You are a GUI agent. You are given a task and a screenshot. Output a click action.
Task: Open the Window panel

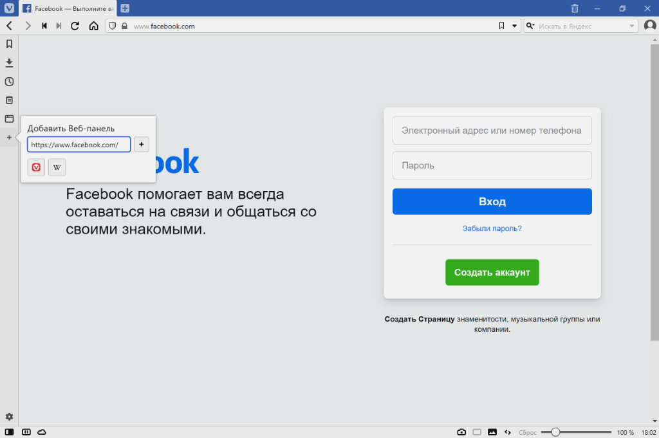click(9, 119)
